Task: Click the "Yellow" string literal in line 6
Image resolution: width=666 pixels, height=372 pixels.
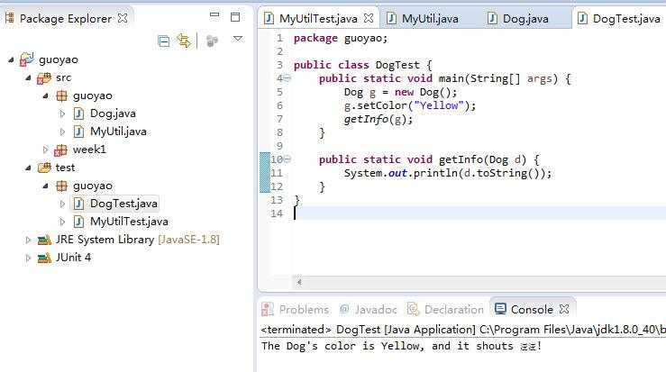Action: point(439,105)
